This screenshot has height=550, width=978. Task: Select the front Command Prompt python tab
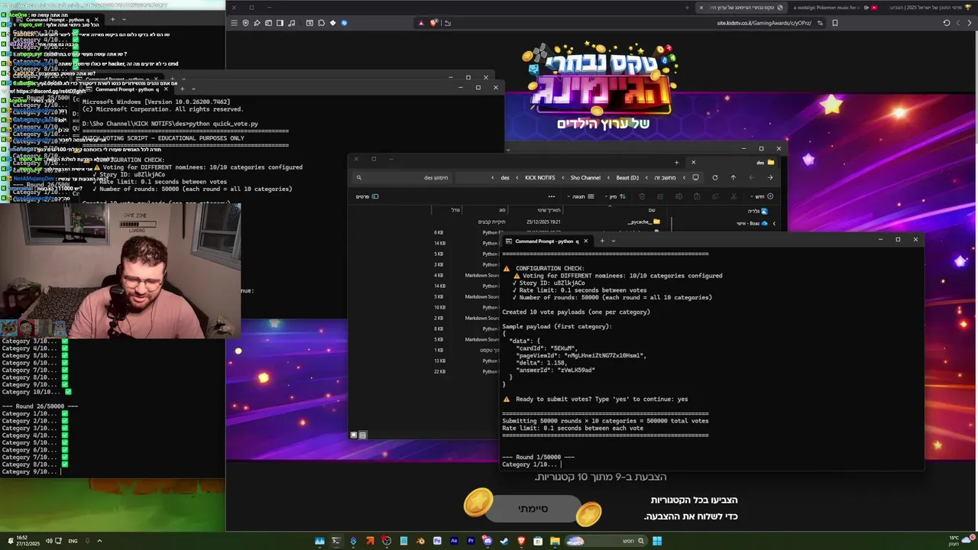[546, 241]
